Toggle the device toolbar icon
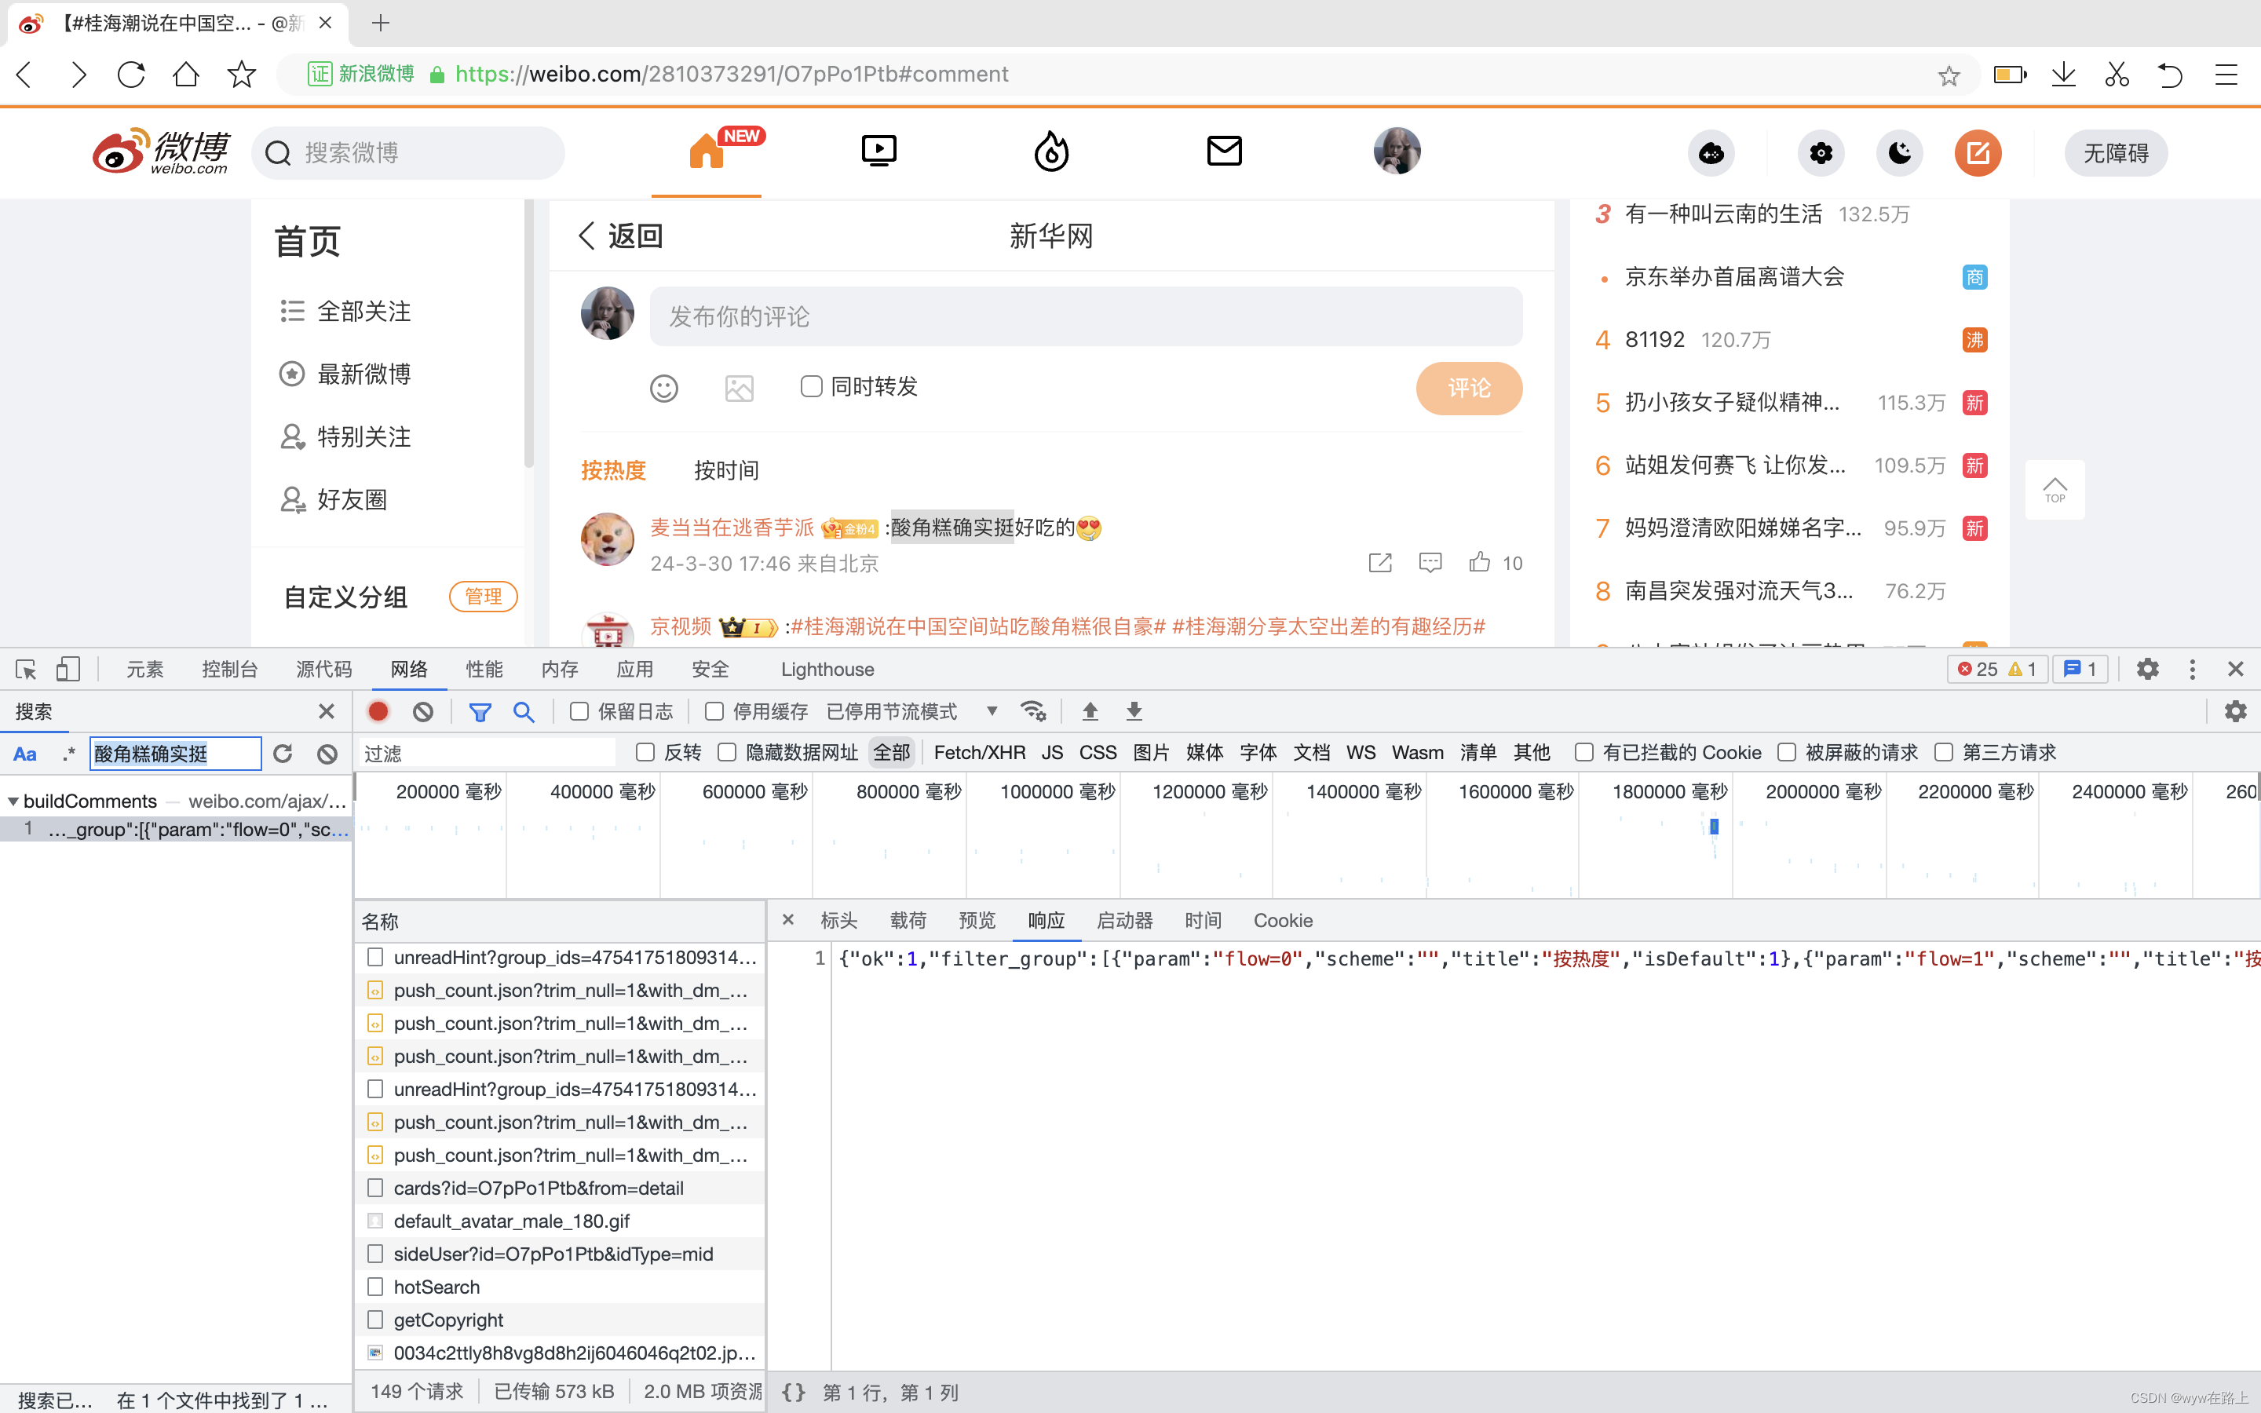The height and width of the screenshot is (1413, 2261). click(68, 669)
